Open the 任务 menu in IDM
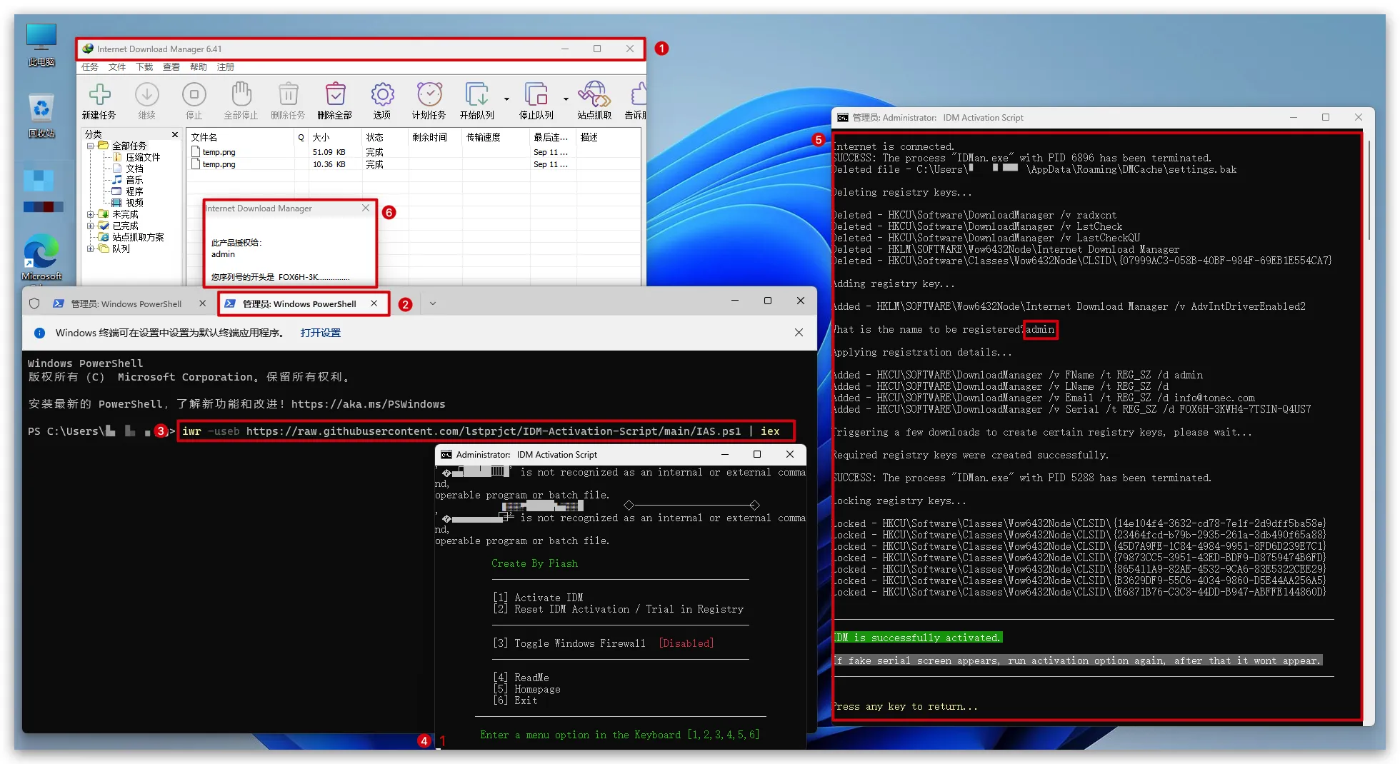 coord(90,67)
